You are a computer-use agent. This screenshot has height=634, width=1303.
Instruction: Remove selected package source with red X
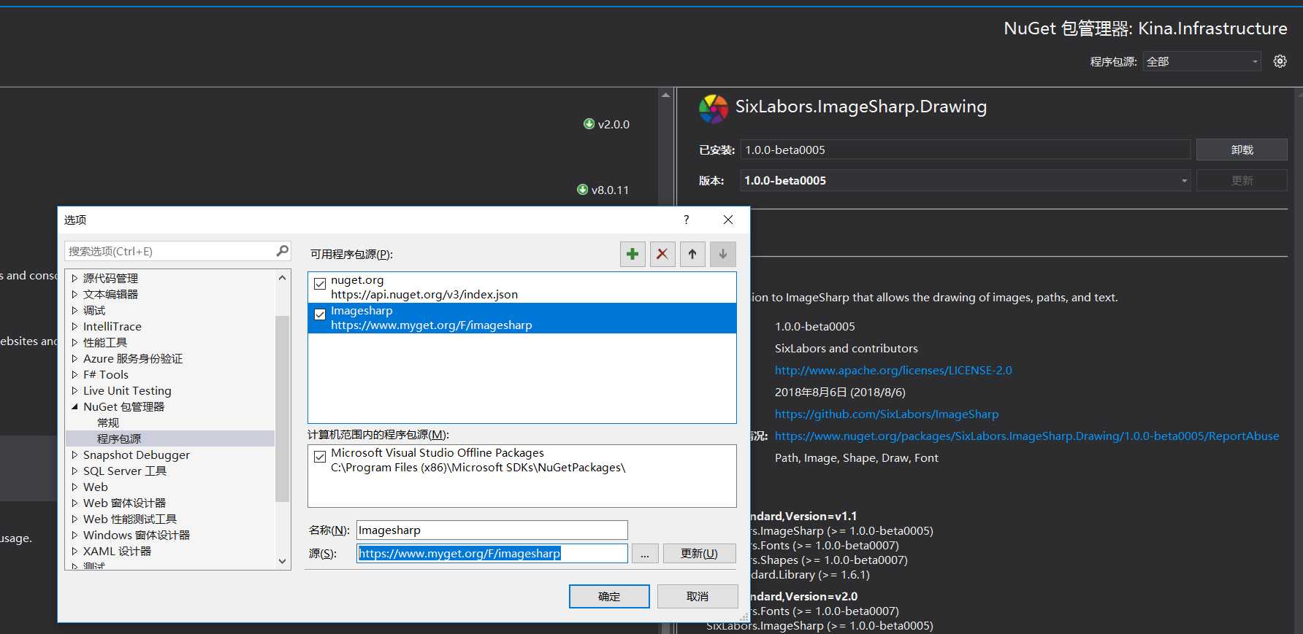tap(662, 254)
